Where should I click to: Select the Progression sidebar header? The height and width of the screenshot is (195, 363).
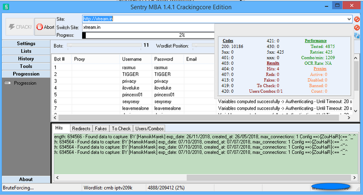[x=26, y=74]
